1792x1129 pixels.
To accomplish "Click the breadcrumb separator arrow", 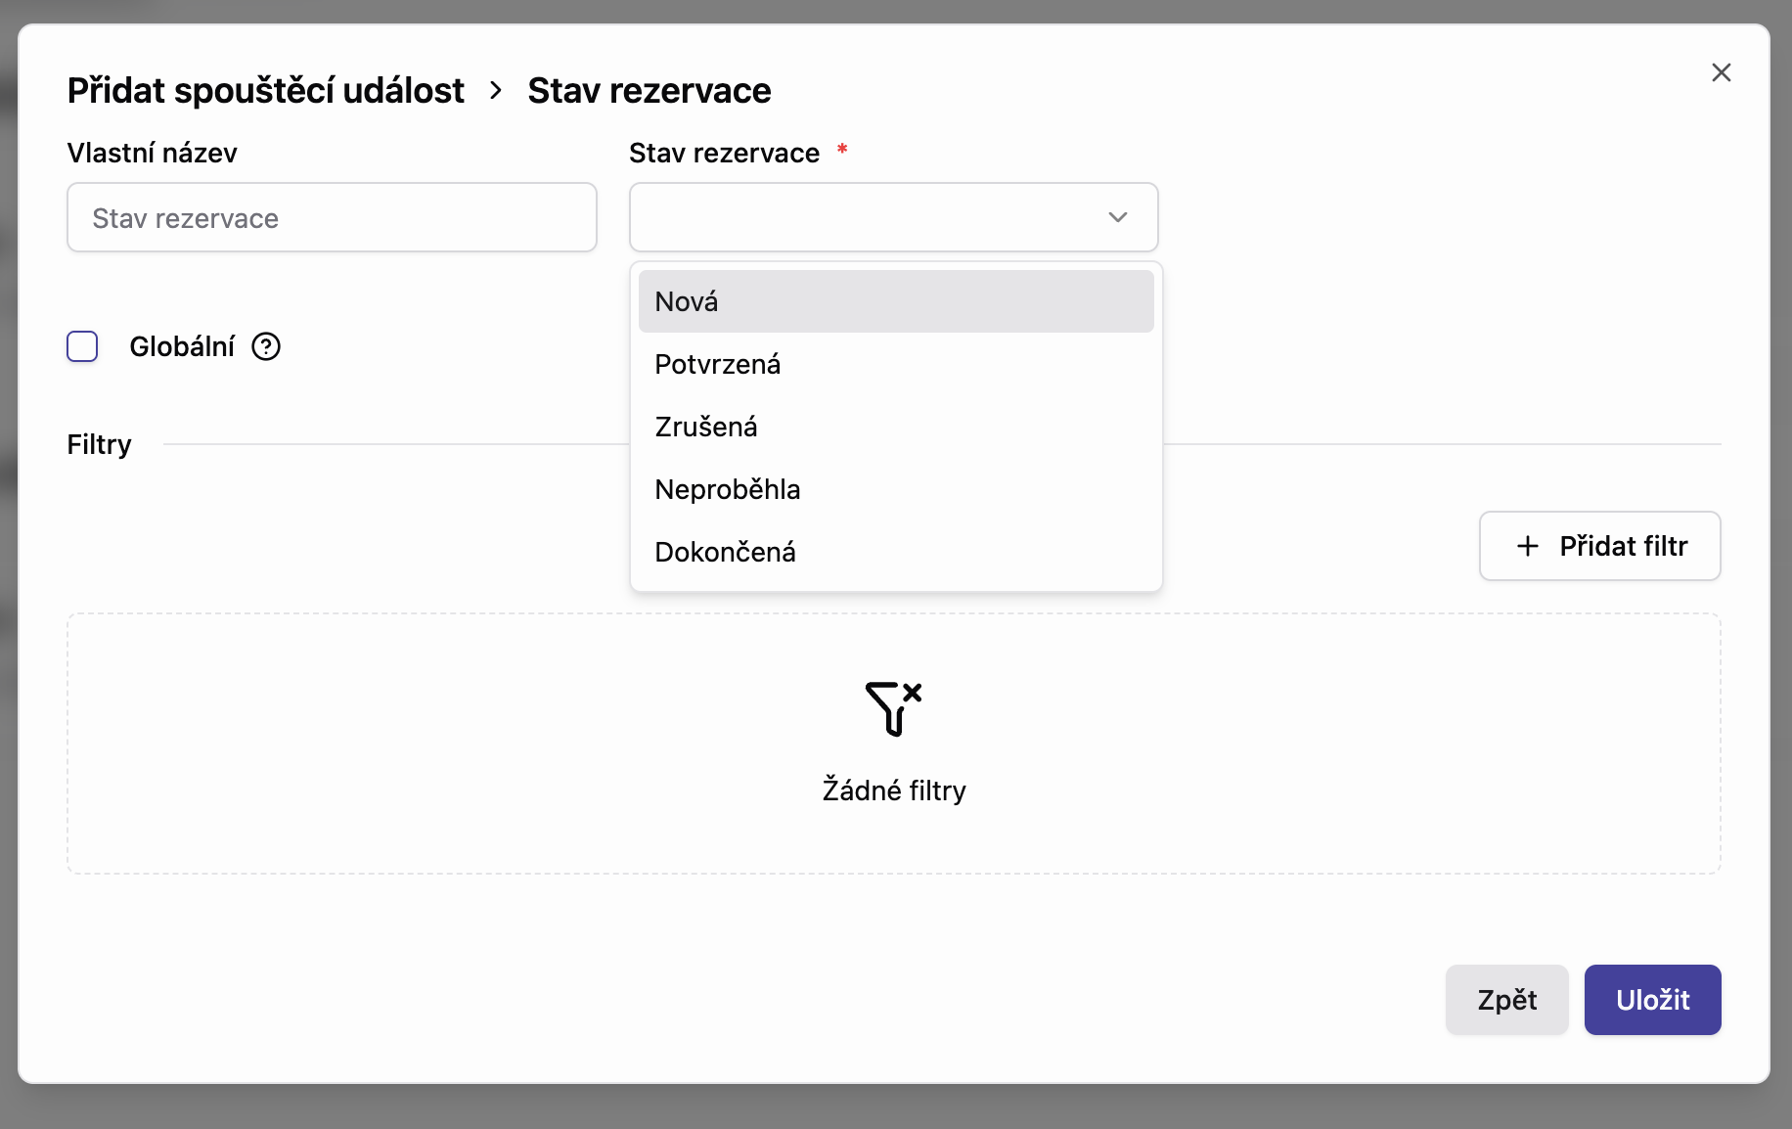I will (x=496, y=91).
